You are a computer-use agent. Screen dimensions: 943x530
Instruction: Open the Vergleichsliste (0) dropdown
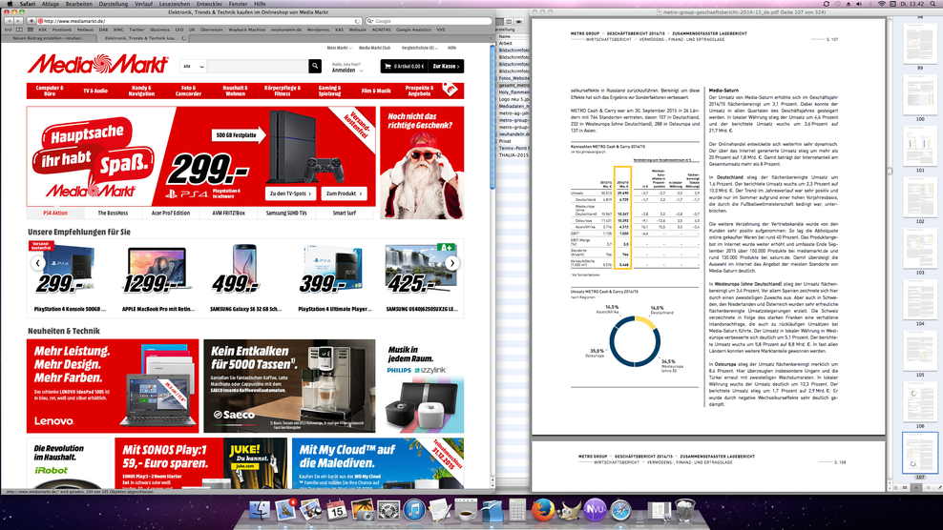(420, 48)
